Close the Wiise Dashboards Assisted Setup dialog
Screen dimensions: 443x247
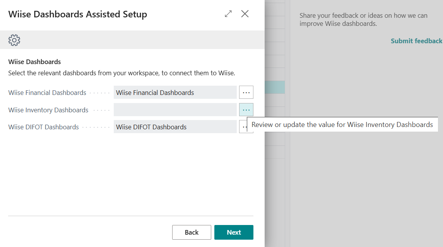tap(245, 14)
